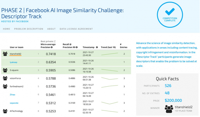
Task: Click the S-square team group icon
Action: click(5, 70)
